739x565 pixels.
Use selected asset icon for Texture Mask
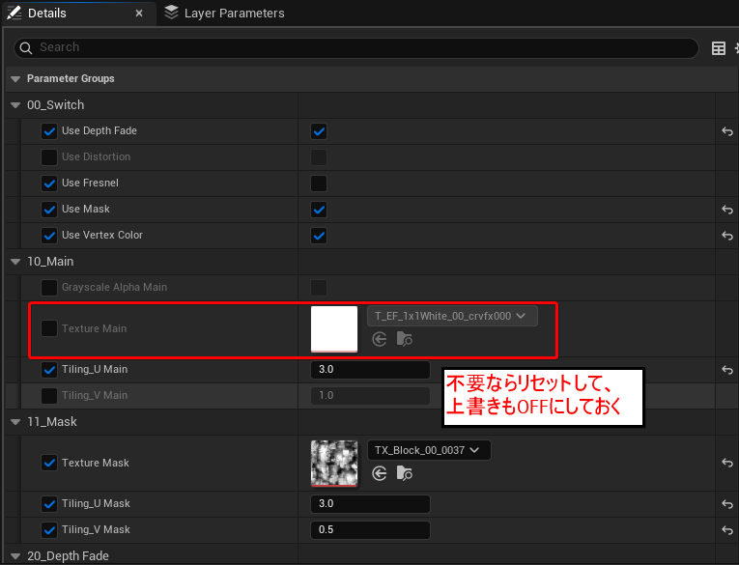(380, 473)
